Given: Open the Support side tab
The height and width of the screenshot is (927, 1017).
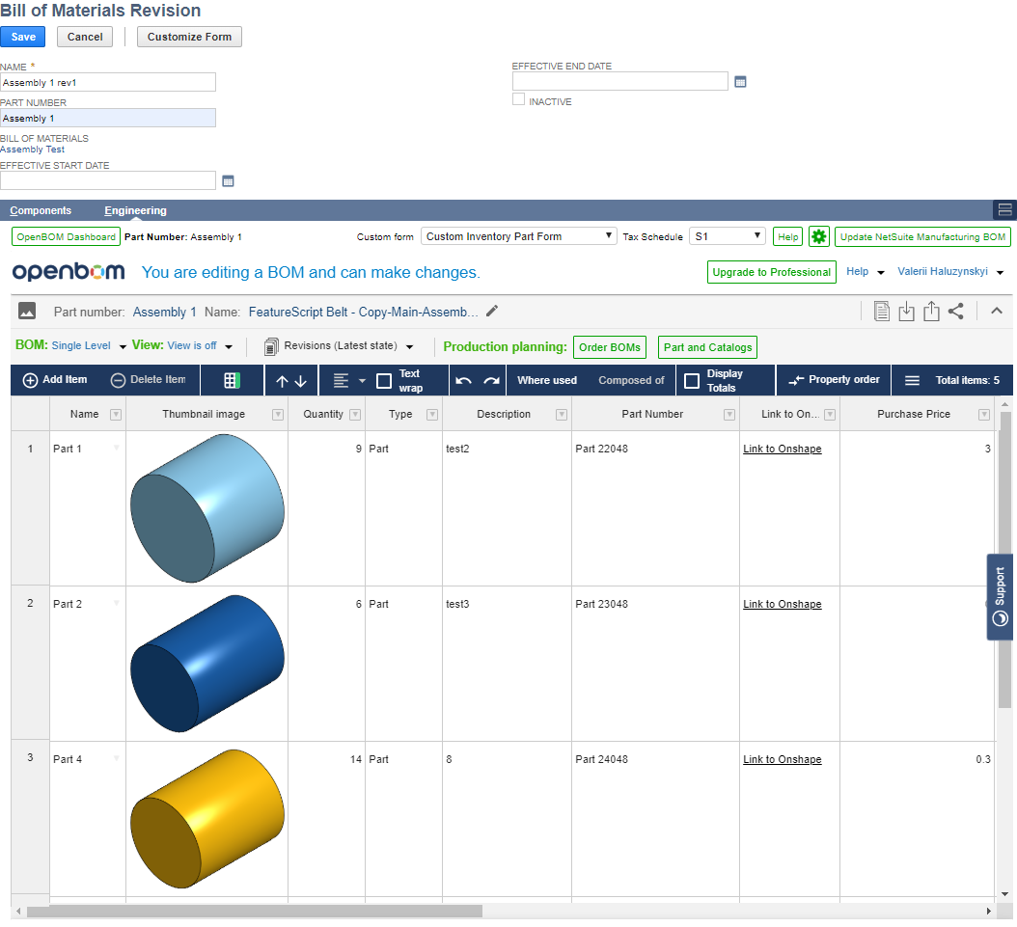Looking at the screenshot, I should point(1001,597).
